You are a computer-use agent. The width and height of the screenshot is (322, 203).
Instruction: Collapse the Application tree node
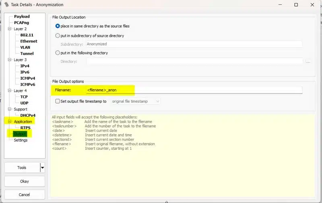(x=9, y=121)
